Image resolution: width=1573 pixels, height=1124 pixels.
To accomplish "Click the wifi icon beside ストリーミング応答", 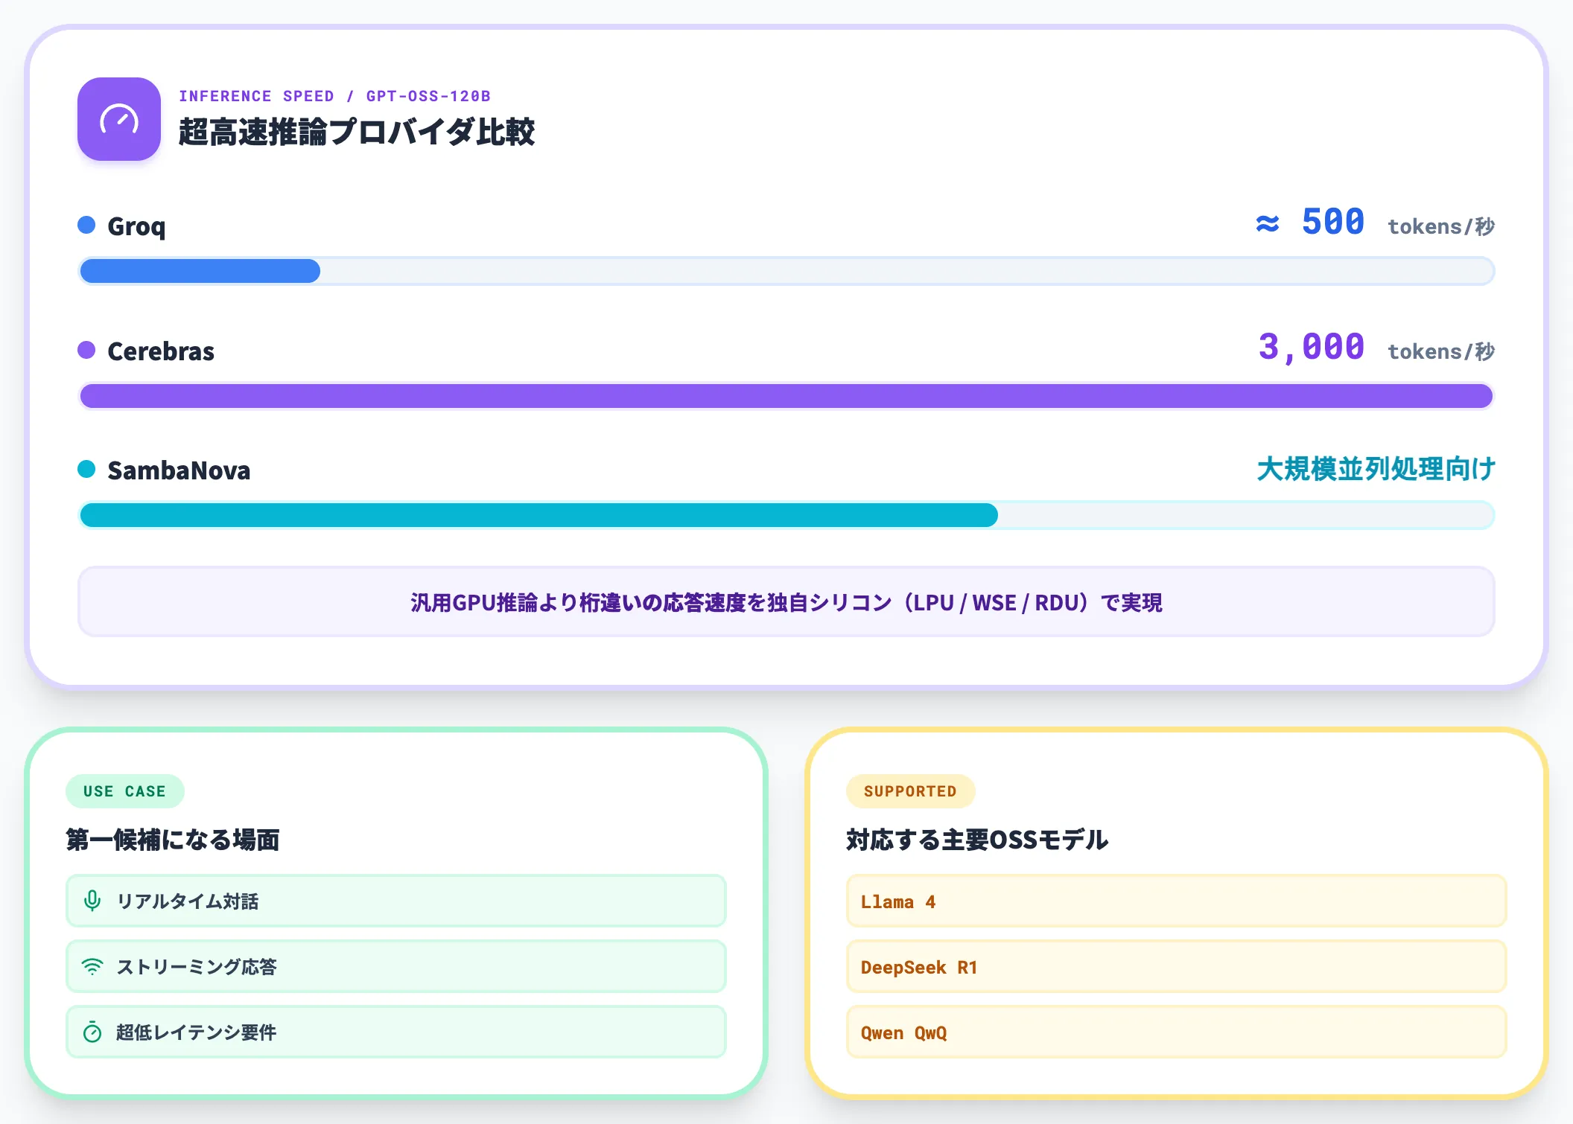I will coord(92,966).
